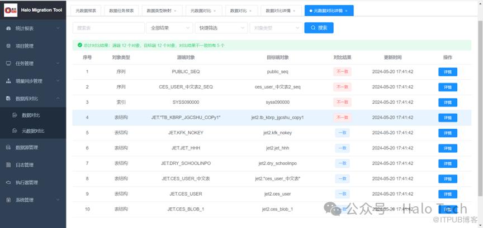Expand the 系统管理 sidebar menu

click(x=57, y=200)
